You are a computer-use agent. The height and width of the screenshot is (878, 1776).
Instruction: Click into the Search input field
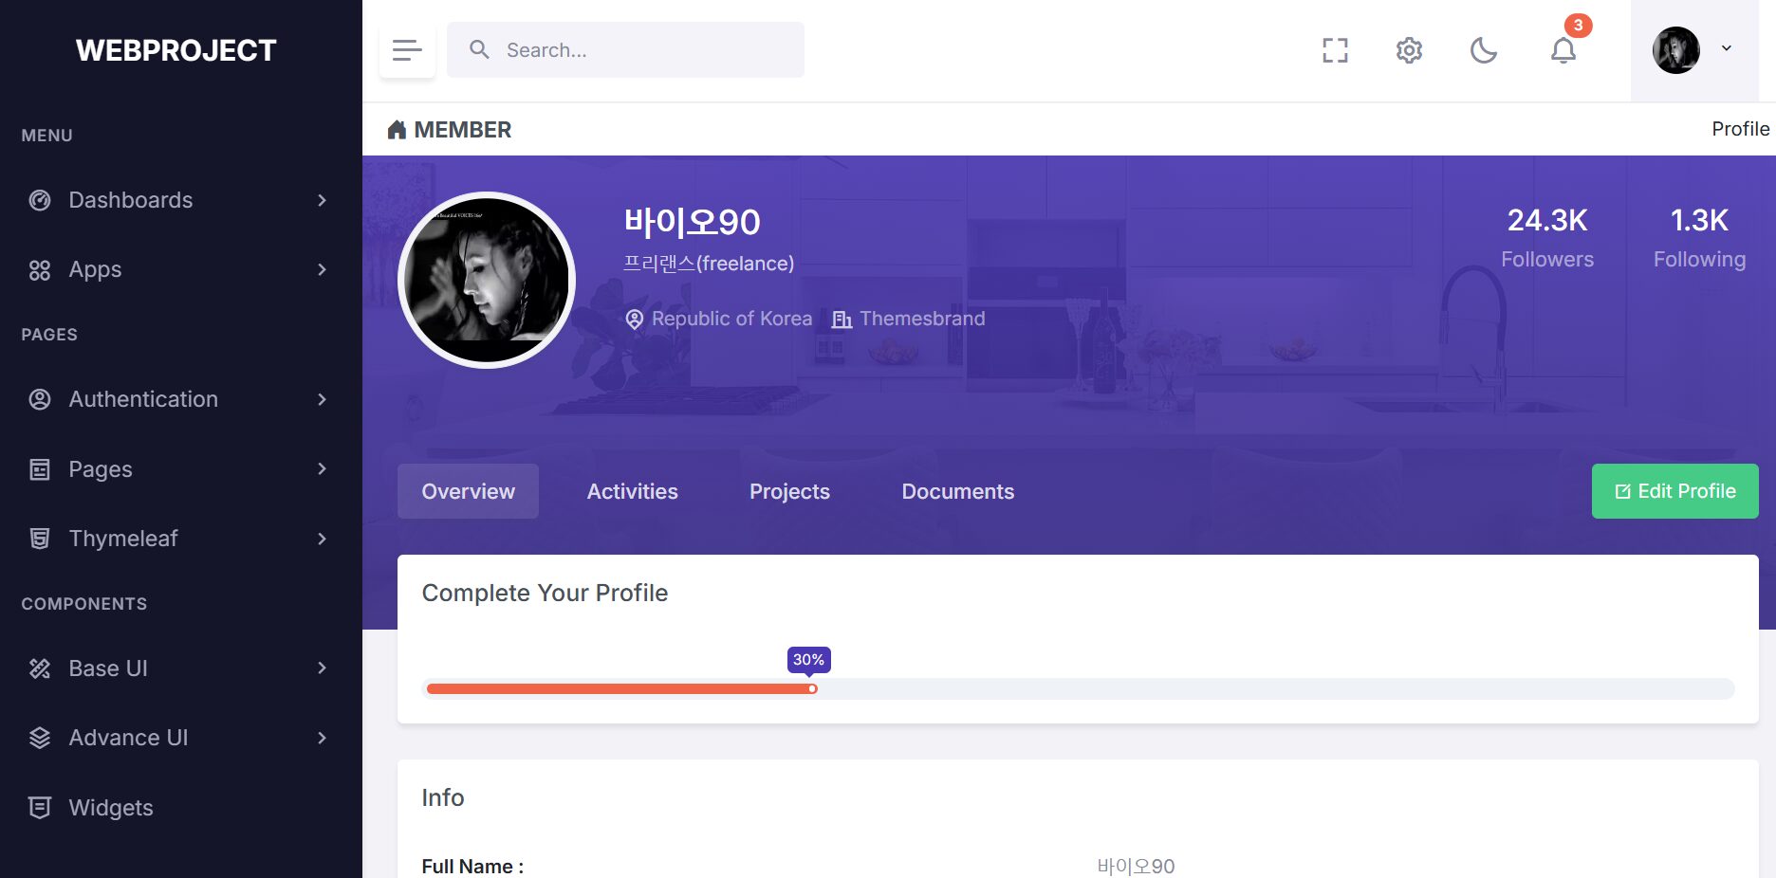pyautogui.click(x=625, y=50)
